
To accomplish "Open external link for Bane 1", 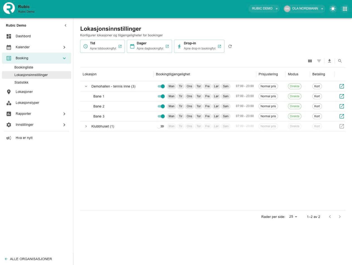I will (x=342, y=96).
